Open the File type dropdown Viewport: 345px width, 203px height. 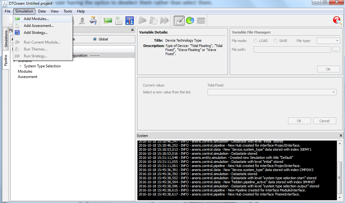[x=328, y=41]
